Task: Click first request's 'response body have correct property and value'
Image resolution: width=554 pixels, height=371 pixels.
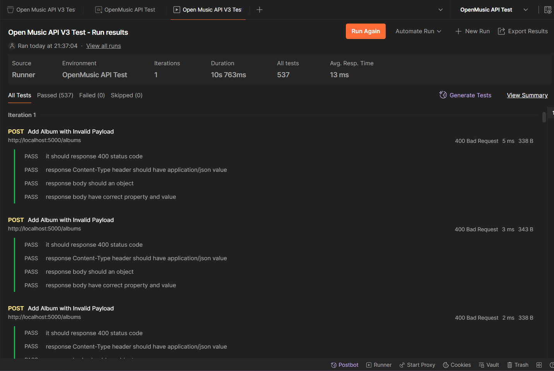Action: 111,197
